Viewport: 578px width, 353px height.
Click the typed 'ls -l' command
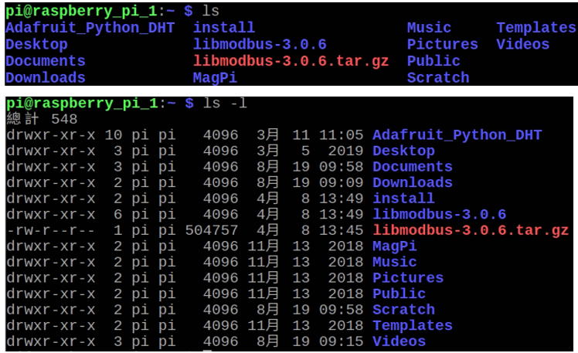225,104
